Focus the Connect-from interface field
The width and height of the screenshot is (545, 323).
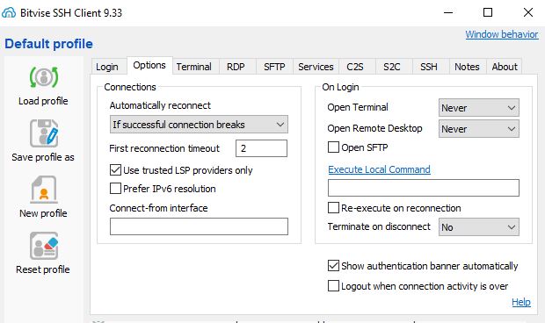tap(199, 226)
